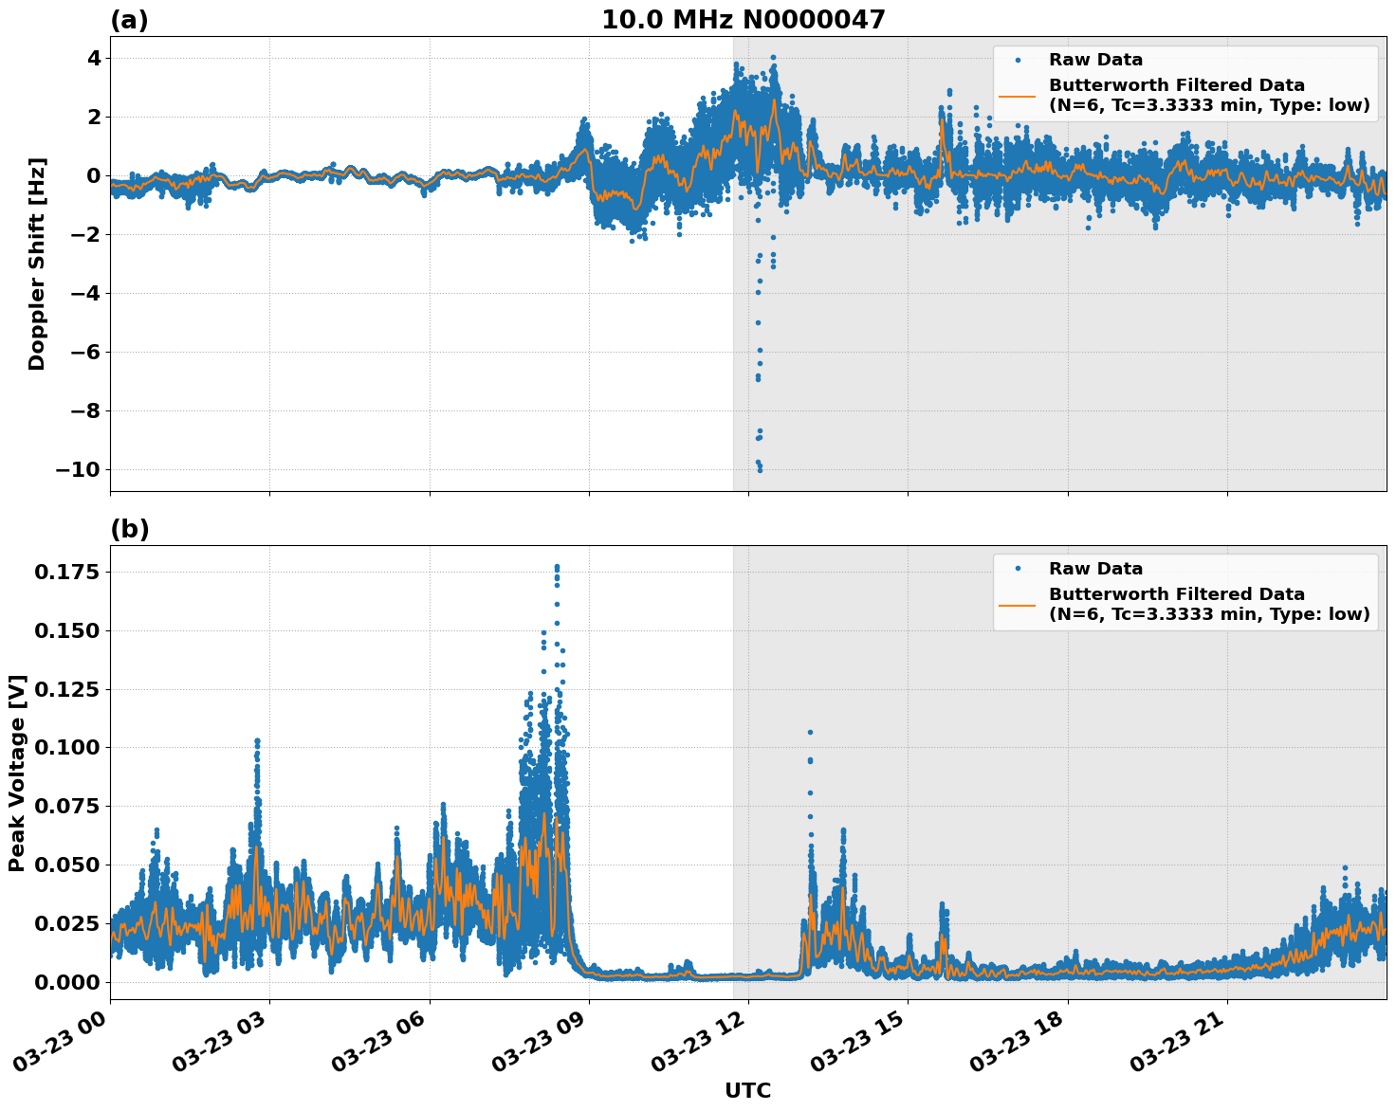Viewport: 1396px width, 1111px height.
Task: Click the blue Raw Data legend marker in panel (b)
Action: 1019,566
